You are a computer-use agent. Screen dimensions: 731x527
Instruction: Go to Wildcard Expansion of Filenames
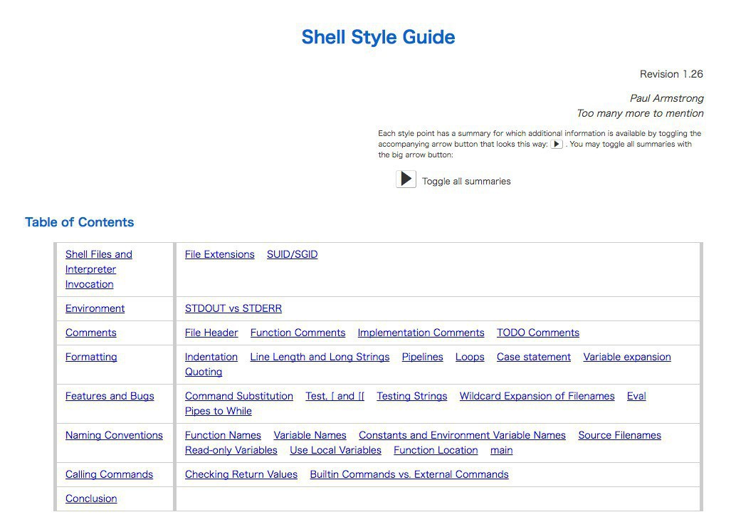537,396
